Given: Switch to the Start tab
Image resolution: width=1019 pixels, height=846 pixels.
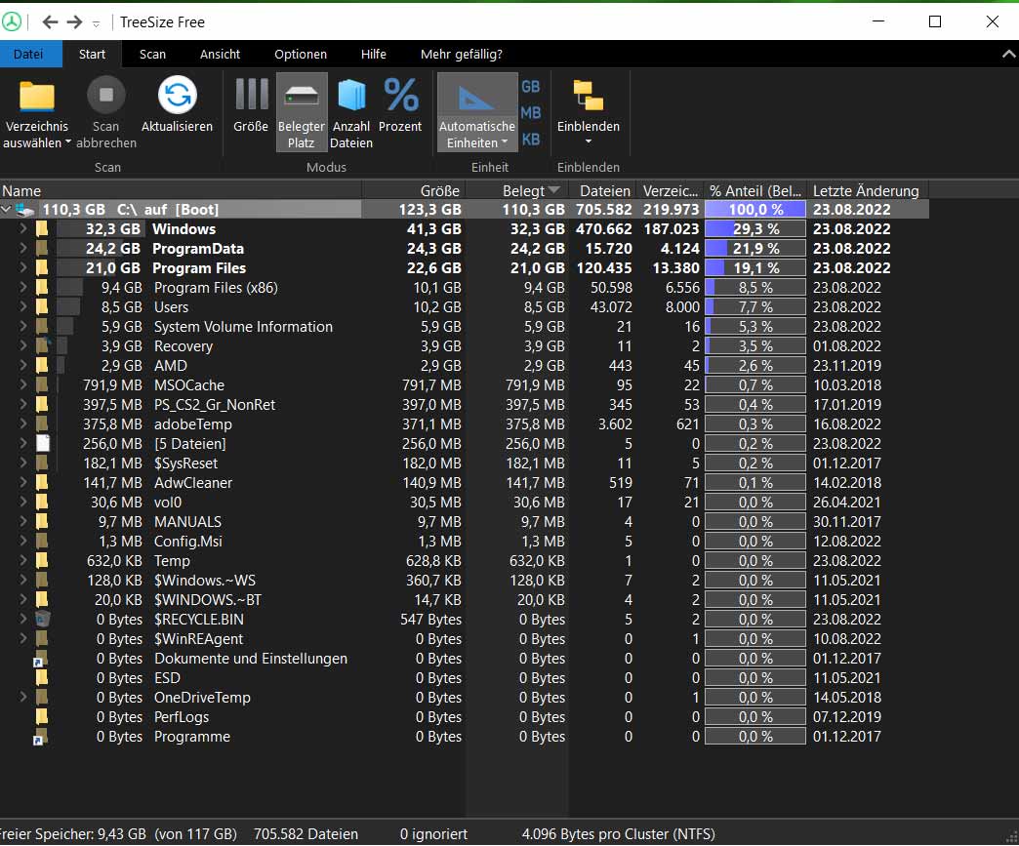Looking at the screenshot, I should coord(92,54).
